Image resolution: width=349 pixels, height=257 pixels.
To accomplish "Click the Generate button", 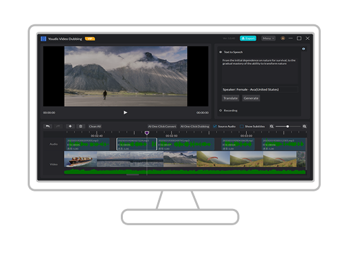I will [x=251, y=98].
